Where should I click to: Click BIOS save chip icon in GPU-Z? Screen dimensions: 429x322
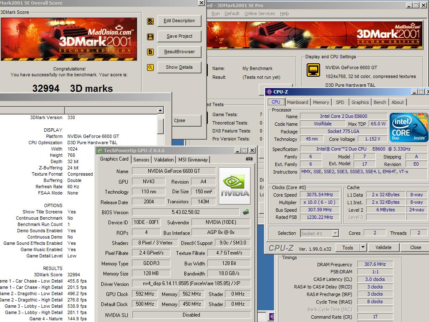(246, 212)
